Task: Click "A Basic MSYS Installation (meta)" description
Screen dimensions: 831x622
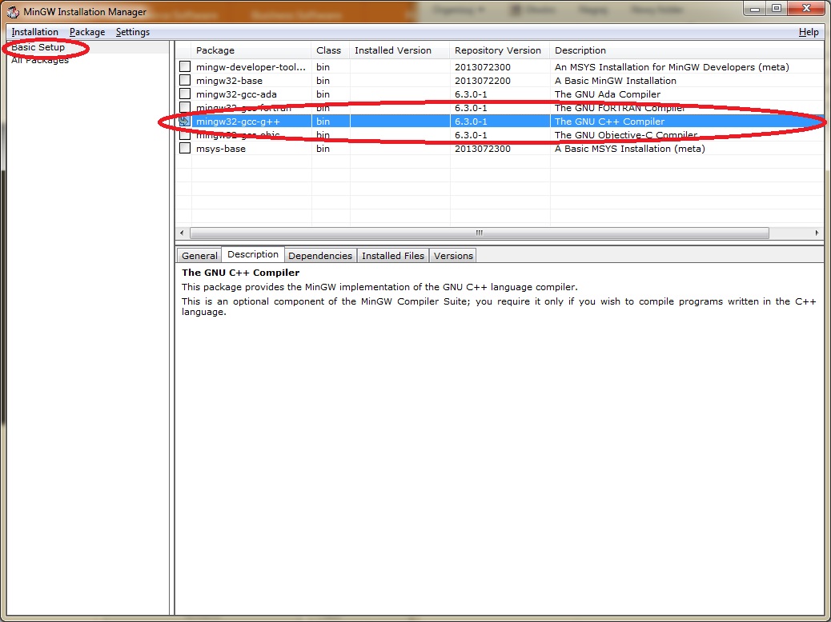Action: (x=629, y=149)
